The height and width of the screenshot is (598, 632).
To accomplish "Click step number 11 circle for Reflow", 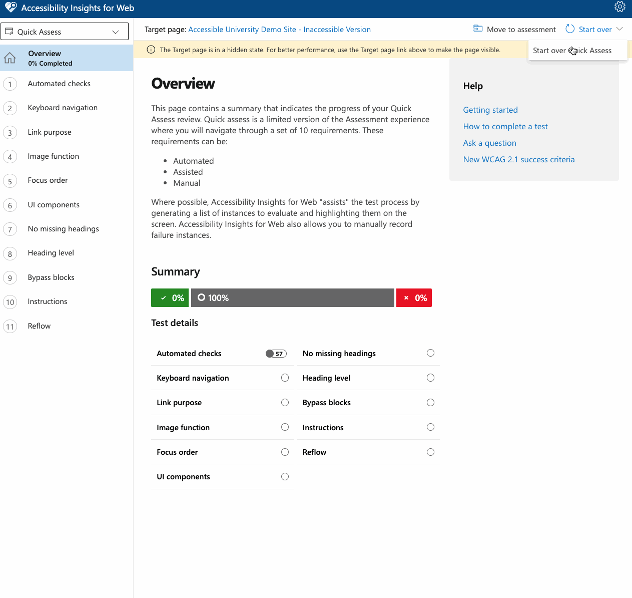I will pyautogui.click(x=10, y=327).
